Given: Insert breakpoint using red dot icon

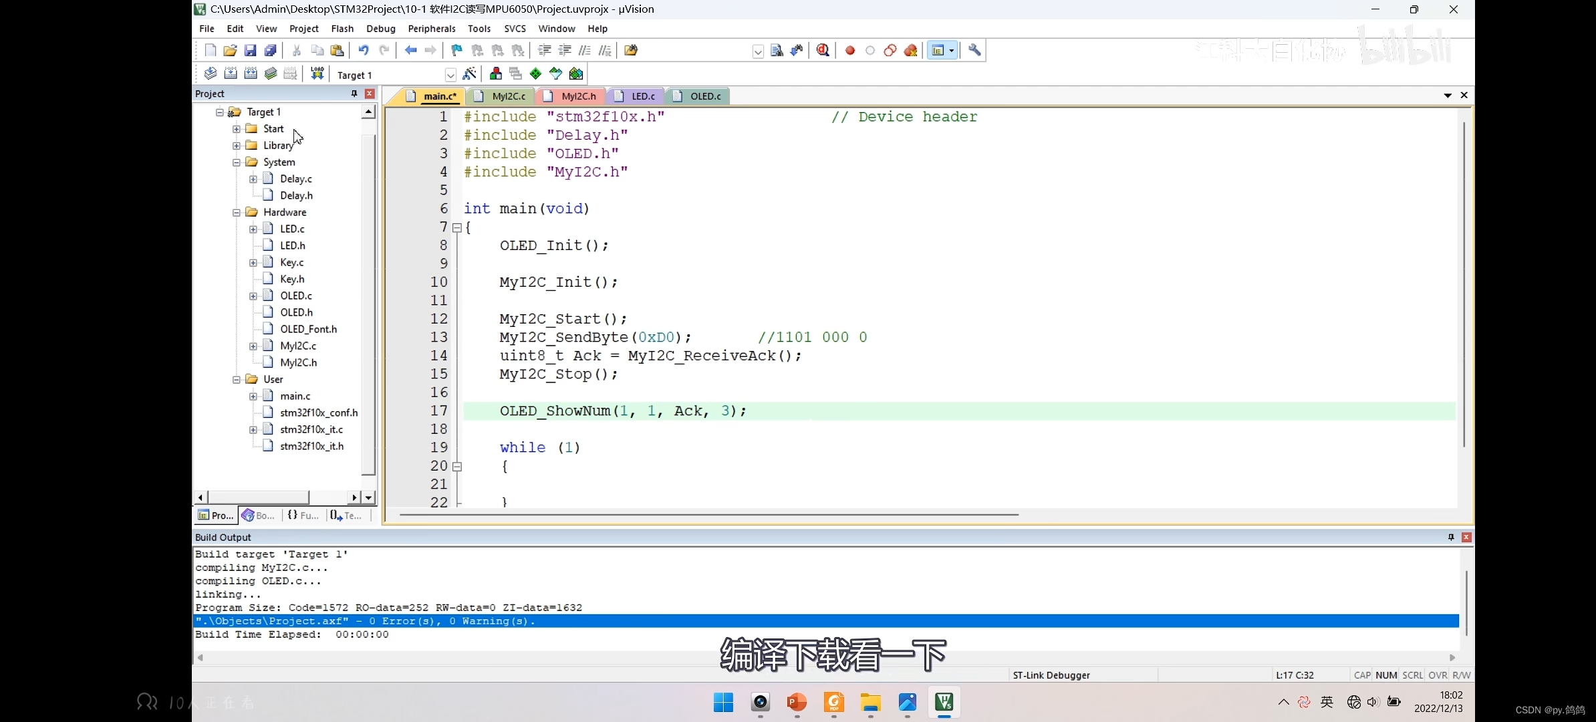Looking at the screenshot, I should [850, 50].
